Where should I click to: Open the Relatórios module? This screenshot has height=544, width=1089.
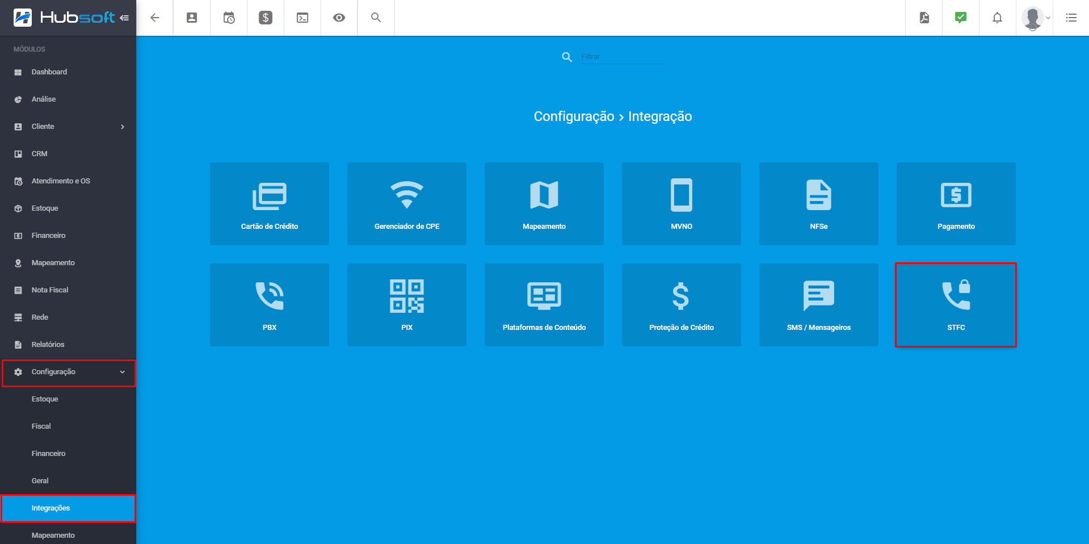pos(68,345)
